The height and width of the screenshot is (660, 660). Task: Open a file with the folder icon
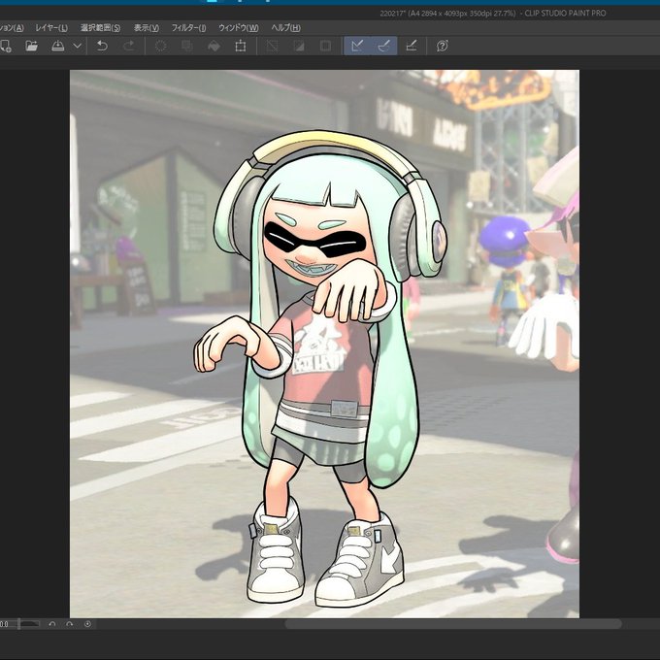coord(32,46)
